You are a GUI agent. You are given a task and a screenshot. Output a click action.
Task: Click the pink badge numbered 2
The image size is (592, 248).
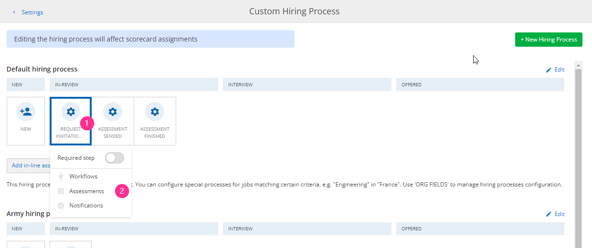122,191
